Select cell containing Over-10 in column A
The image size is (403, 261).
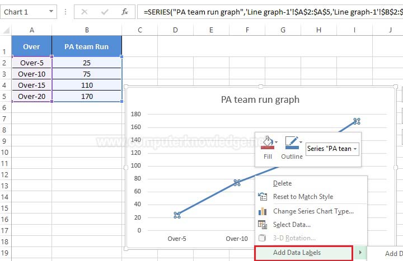tap(32, 74)
